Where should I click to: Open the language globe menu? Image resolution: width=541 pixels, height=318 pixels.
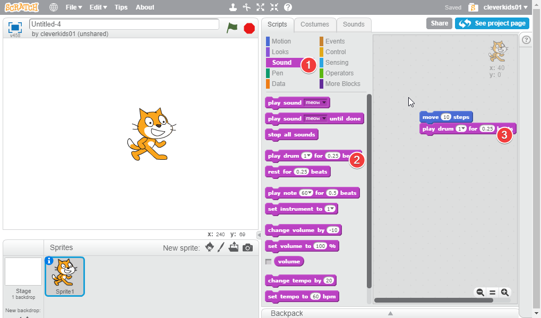click(x=54, y=7)
